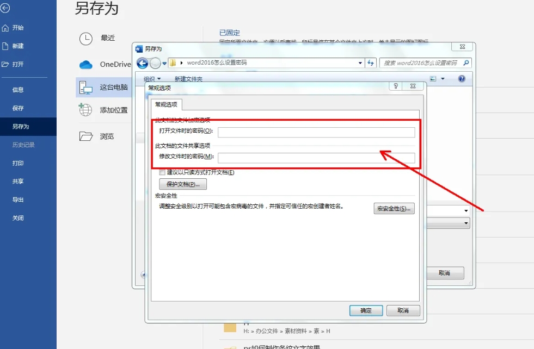
Task: Click 确定 in 常规选项 dialog
Action: (366, 310)
